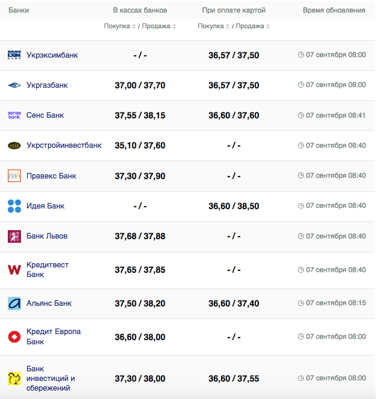Sort by card payment Продажа rate
The width and height of the screenshot is (376, 399).
pos(253,26)
